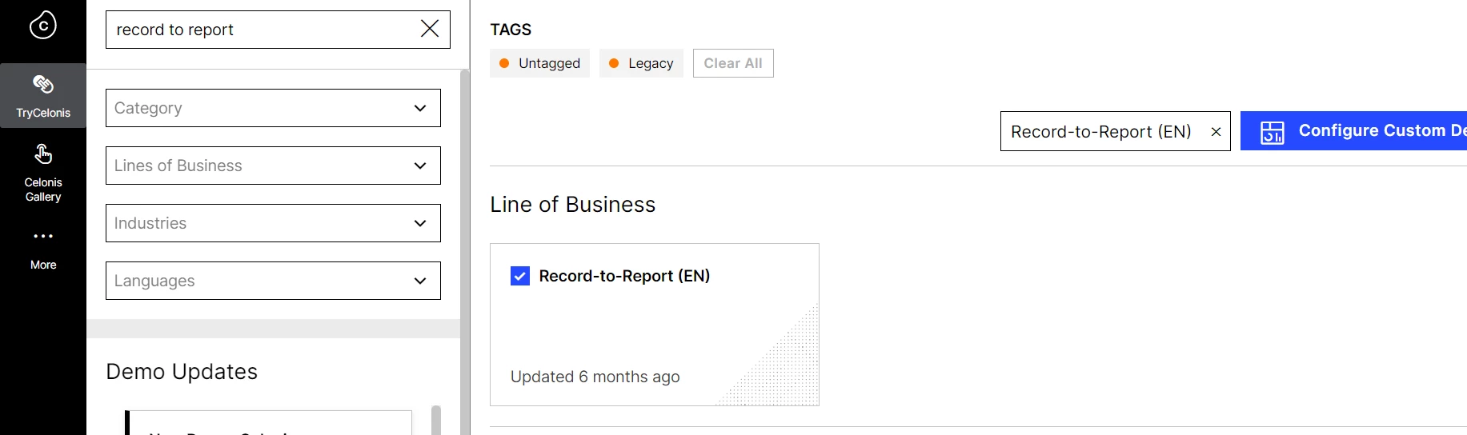Clear the 'record to report' search text
This screenshot has height=435, width=1467.
pos(430,30)
